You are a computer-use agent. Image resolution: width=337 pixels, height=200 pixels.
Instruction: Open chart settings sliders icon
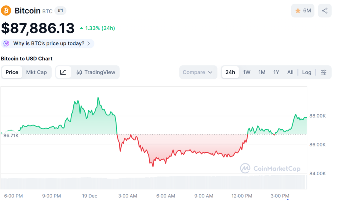click(324, 72)
